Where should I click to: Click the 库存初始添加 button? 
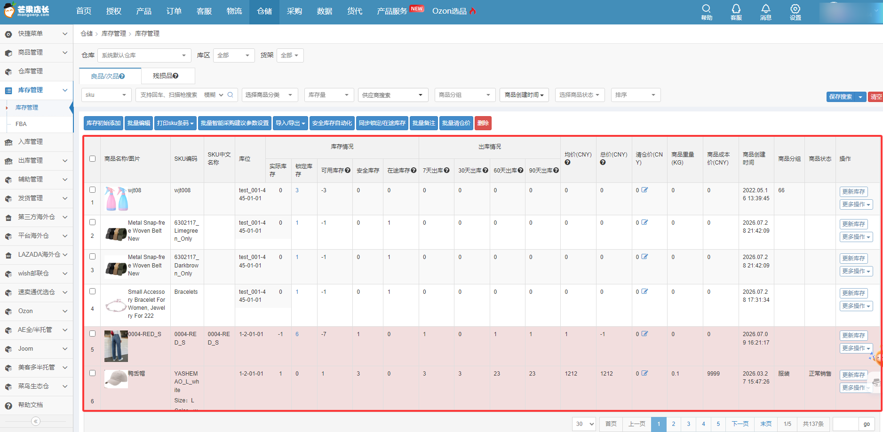(x=103, y=123)
